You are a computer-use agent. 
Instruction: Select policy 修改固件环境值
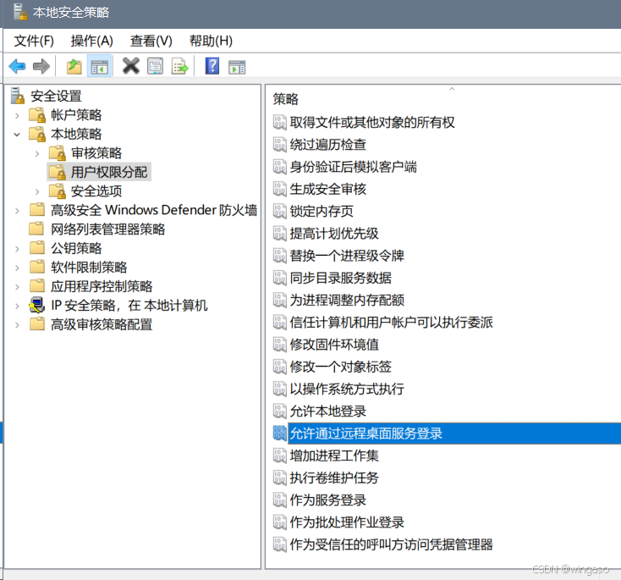coord(334,344)
